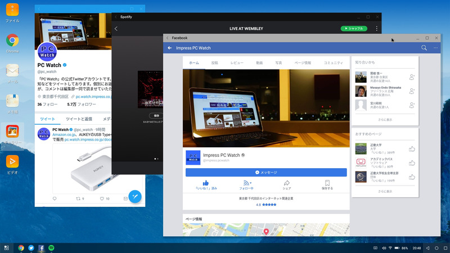Like the 近畿大学 suggested page
This screenshot has height=253, width=450.
[412, 149]
